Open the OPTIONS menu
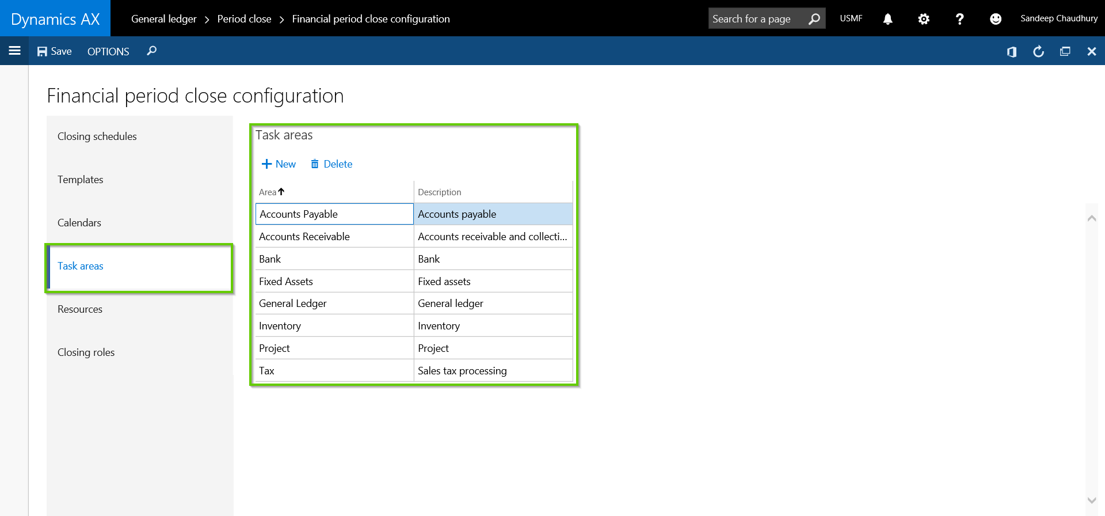The height and width of the screenshot is (516, 1105). click(108, 51)
